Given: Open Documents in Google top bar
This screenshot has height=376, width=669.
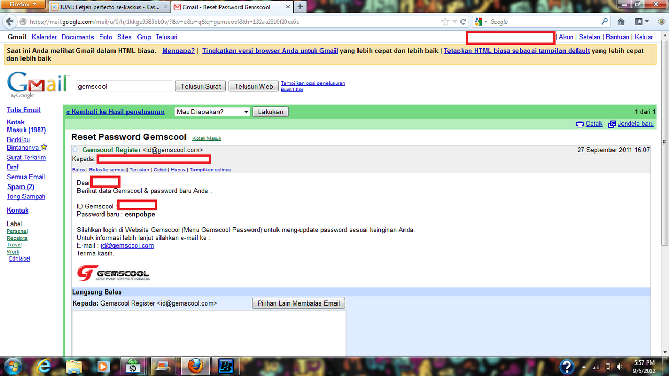Looking at the screenshot, I should (x=78, y=37).
